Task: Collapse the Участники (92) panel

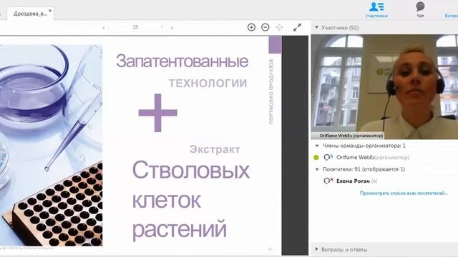Action: [316, 27]
